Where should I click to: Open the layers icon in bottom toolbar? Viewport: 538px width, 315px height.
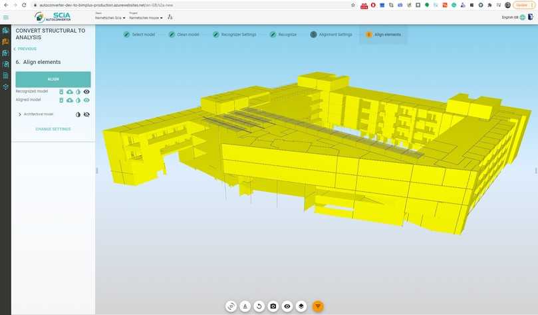click(x=301, y=306)
